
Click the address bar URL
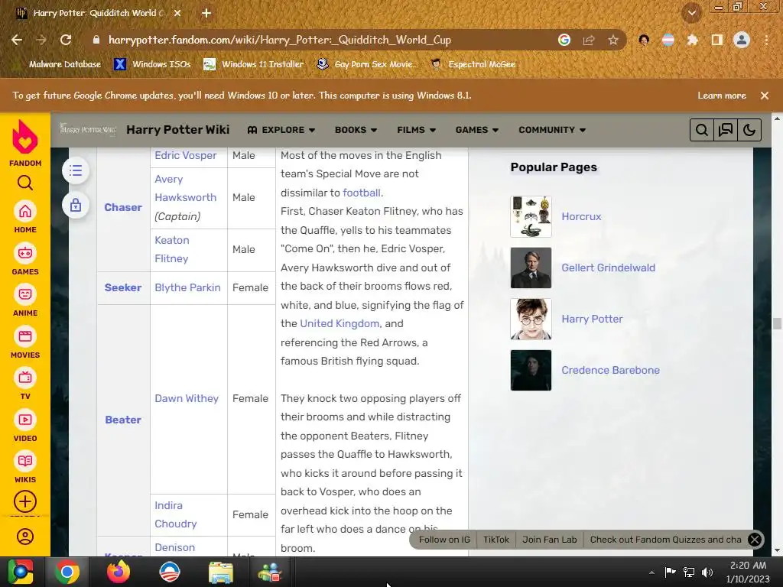(280, 40)
